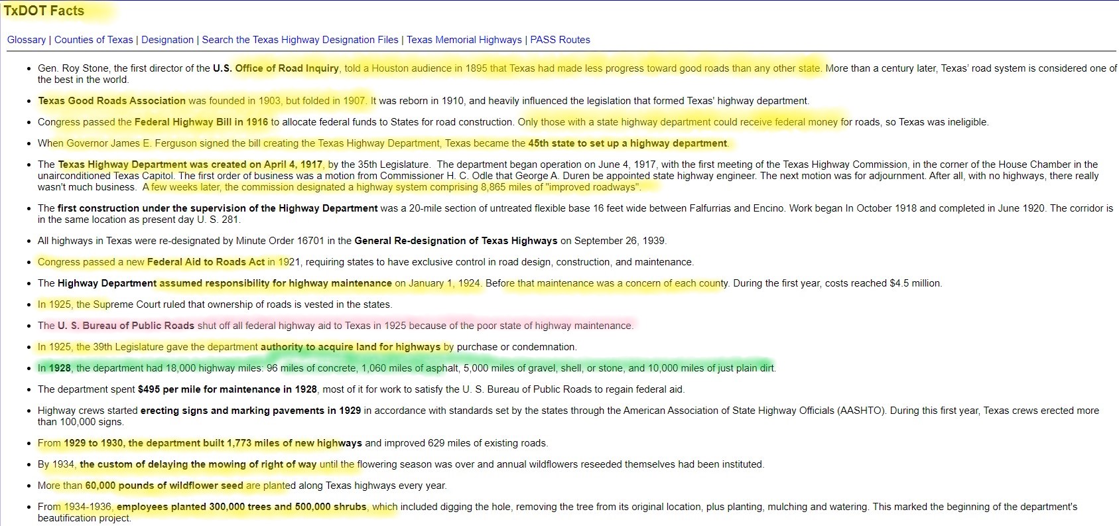Click 'General Re-designation of Texas Highways' text

[x=456, y=241]
